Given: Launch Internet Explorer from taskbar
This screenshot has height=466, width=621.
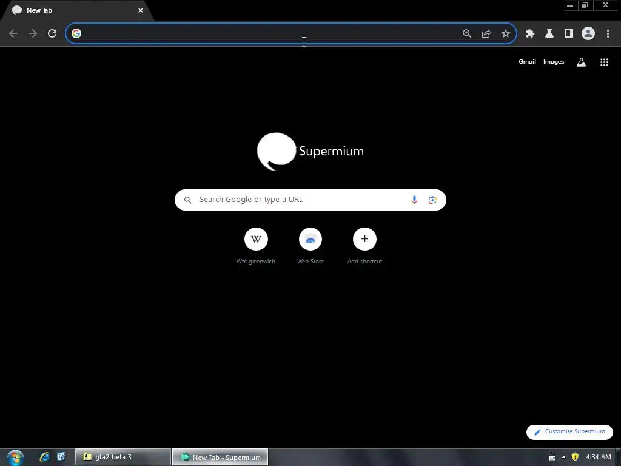Looking at the screenshot, I should point(44,457).
